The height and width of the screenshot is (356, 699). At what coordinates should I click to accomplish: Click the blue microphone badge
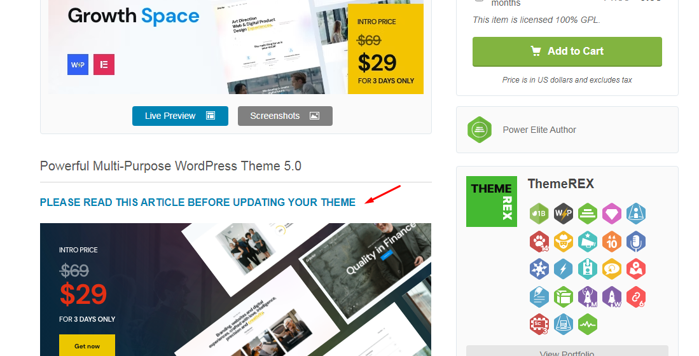pos(635,242)
